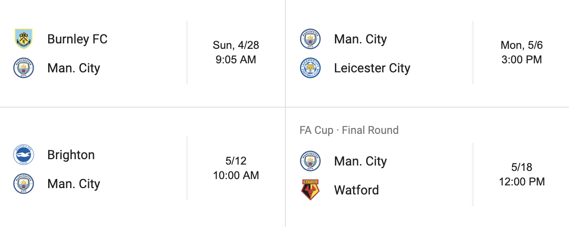569x227 pixels.
Task: Click Man. City crest below Brighton
Action: point(24,184)
